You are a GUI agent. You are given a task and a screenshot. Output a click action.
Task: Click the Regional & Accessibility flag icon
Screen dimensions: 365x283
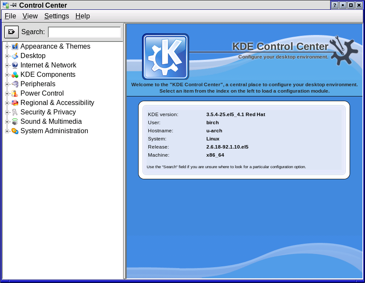(15, 103)
